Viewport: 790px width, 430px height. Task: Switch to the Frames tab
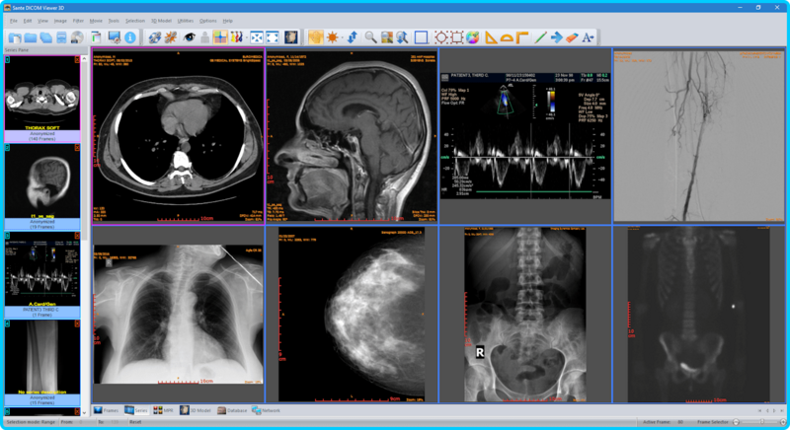(x=107, y=410)
